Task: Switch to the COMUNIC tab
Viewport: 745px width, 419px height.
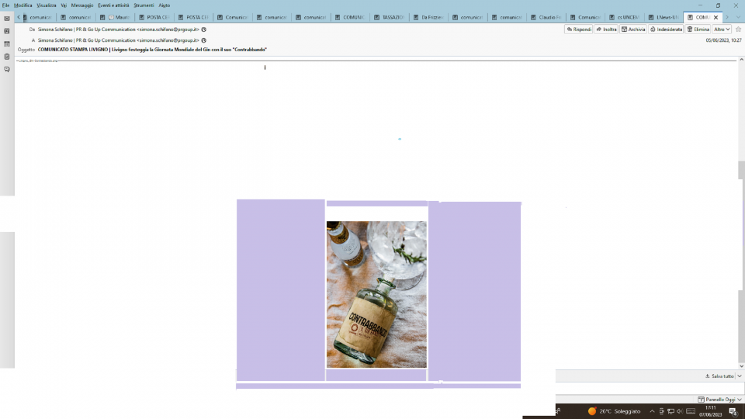Action: (350, 17)
